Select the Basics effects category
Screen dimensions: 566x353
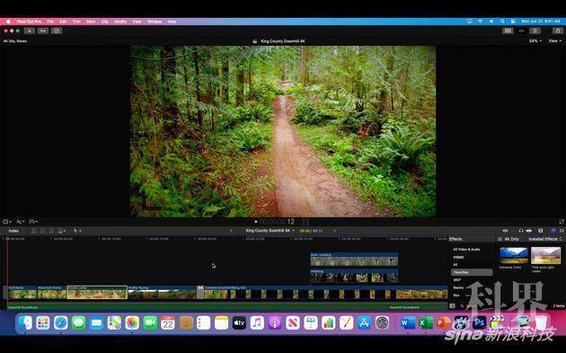458,287
